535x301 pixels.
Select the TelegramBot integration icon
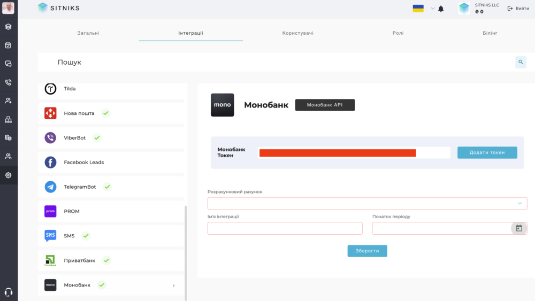[50, 187]
